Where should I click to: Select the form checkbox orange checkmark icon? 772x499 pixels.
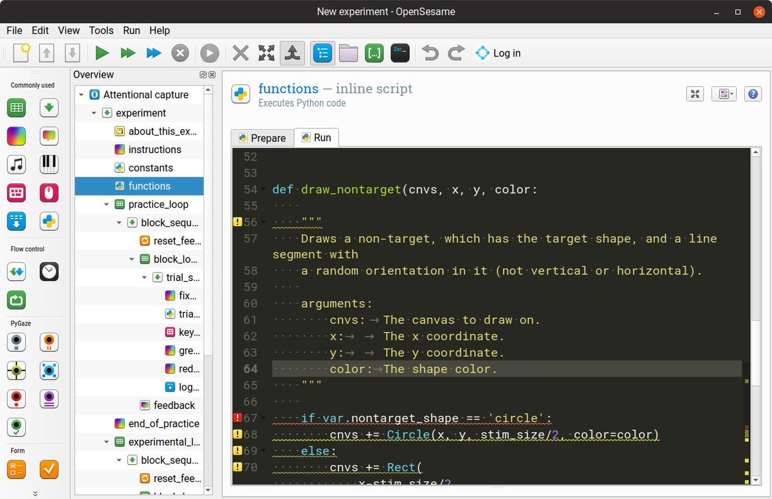point(49,469)
